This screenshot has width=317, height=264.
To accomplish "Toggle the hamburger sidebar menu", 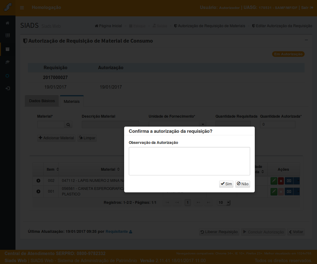I will 22,8.
